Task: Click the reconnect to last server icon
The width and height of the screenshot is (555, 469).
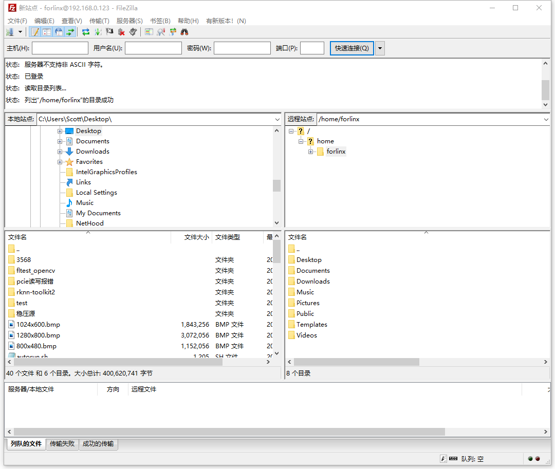Action: click(x=133, y=32)
